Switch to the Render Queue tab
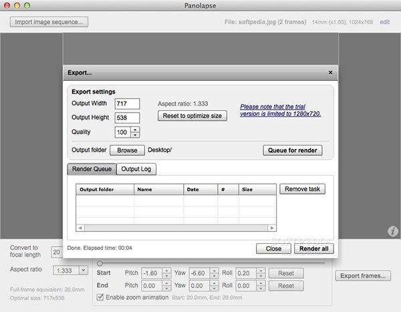 click(92, 169)
